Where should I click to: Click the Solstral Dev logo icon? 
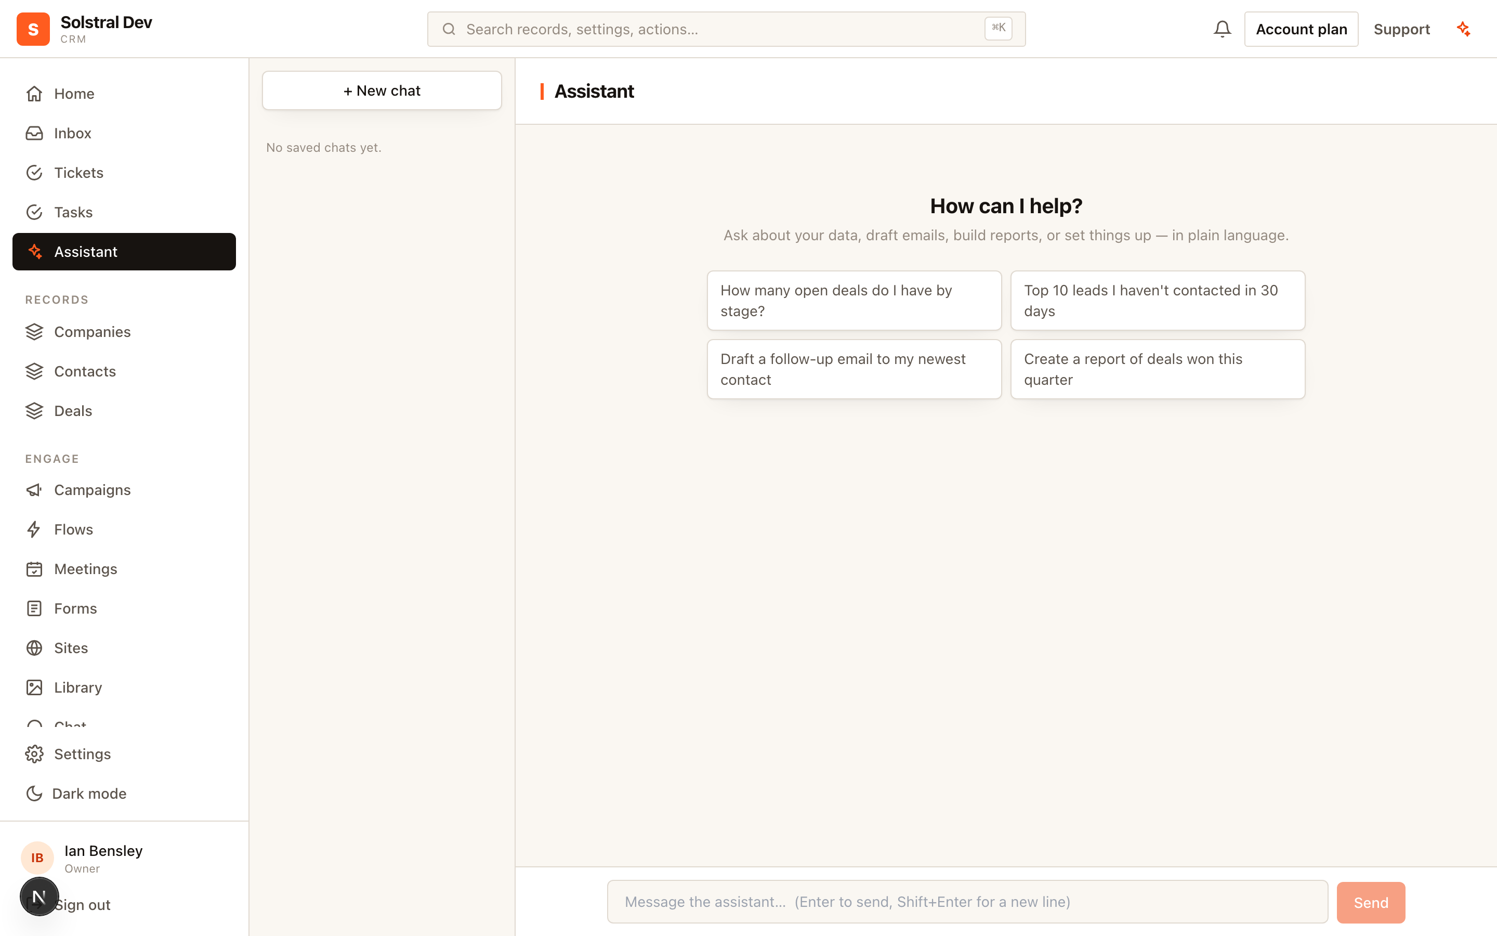pos(33,29)
